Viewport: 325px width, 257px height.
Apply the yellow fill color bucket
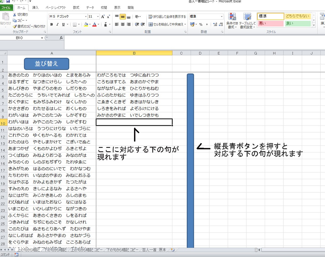point(86,24)
